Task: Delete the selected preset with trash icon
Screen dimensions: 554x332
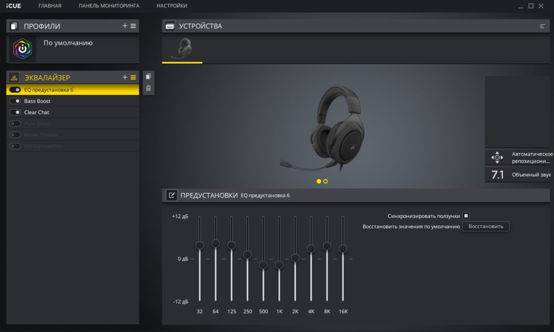Action: click(x=148, y=88)
